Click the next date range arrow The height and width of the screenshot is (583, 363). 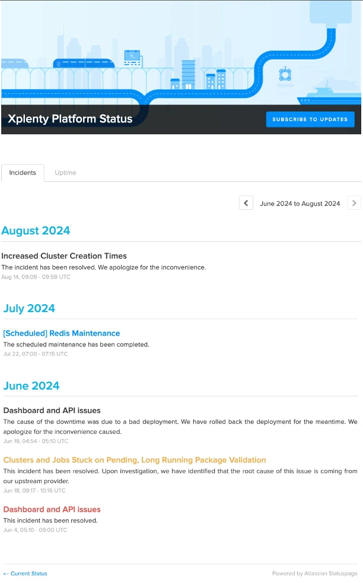point(354,203)
